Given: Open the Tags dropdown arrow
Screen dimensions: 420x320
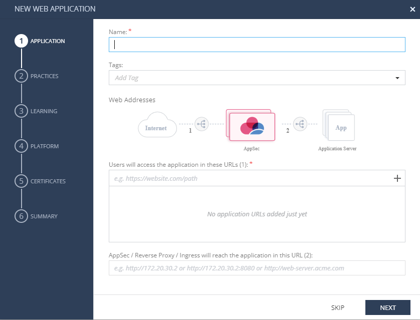Looking at the screenshot, I should (x=397, y=78).
